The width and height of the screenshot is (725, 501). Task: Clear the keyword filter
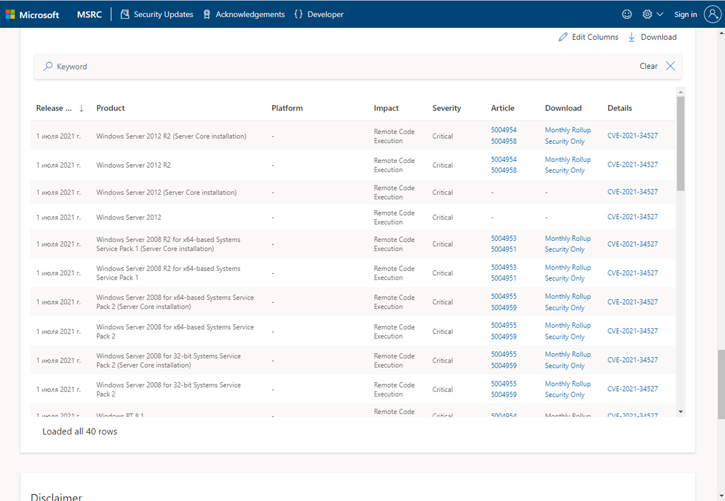coord(649,66)
